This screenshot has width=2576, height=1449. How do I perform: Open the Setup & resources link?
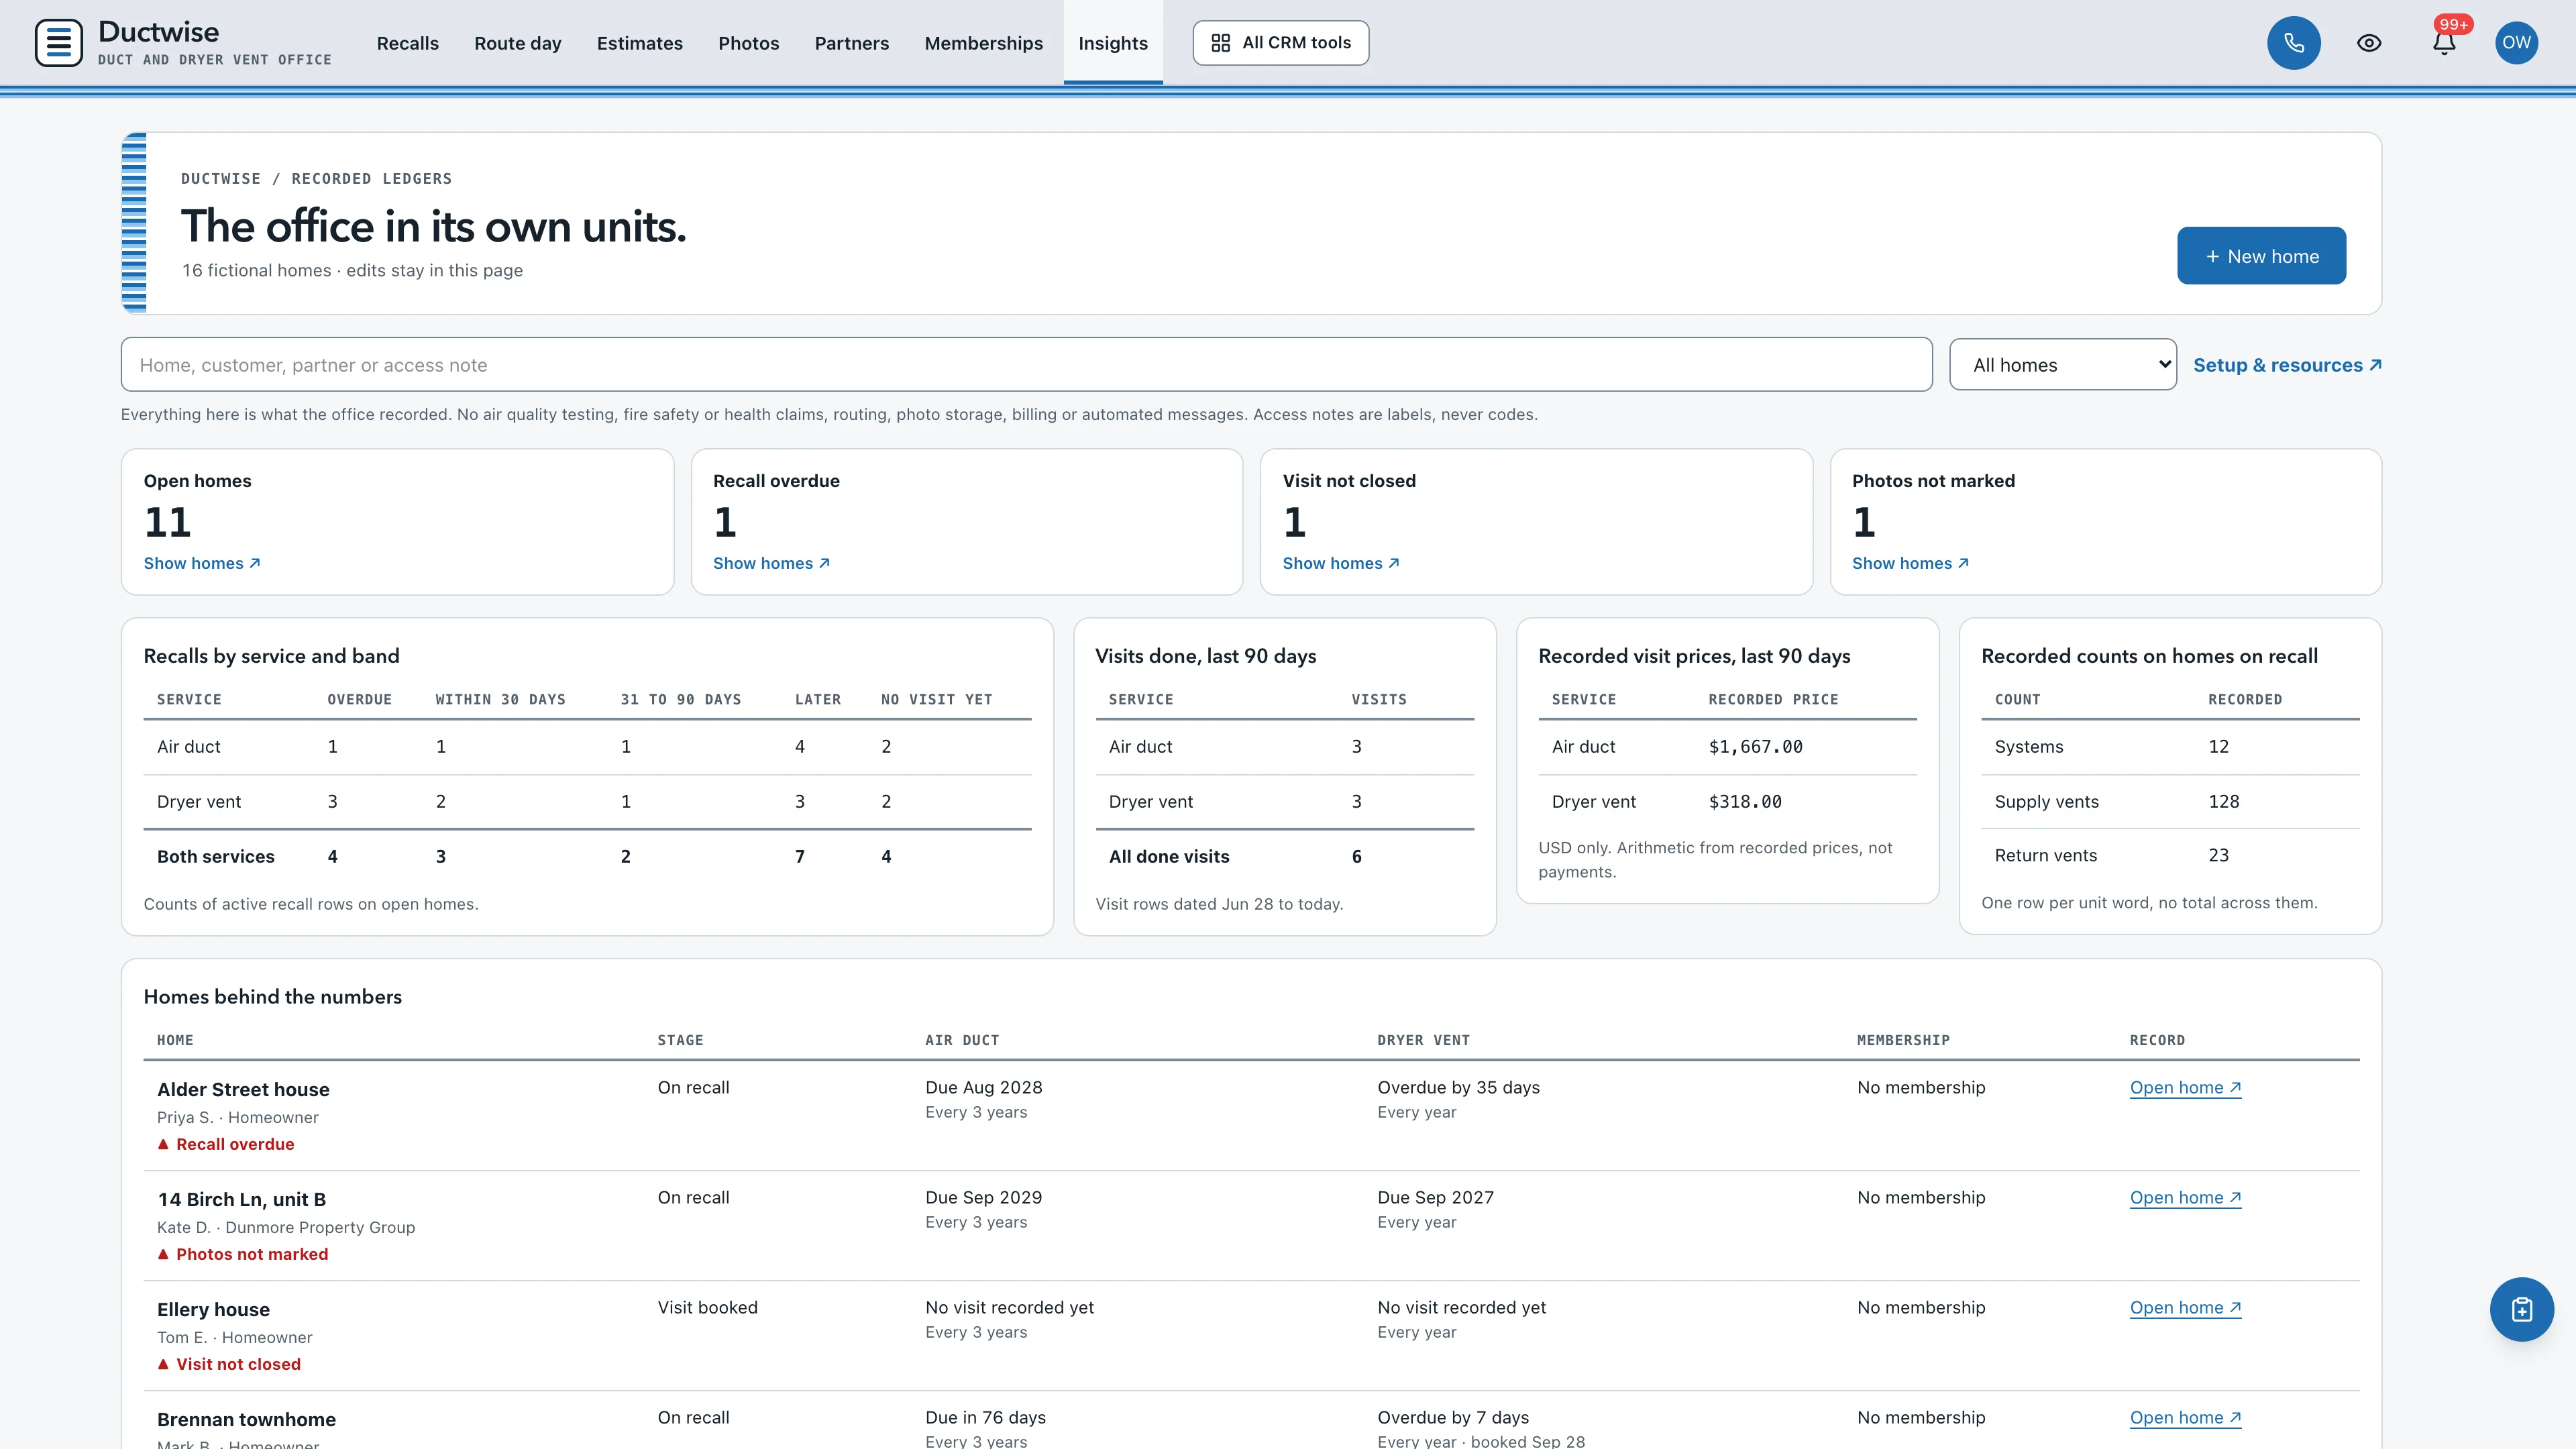[x=2287, y=365]
